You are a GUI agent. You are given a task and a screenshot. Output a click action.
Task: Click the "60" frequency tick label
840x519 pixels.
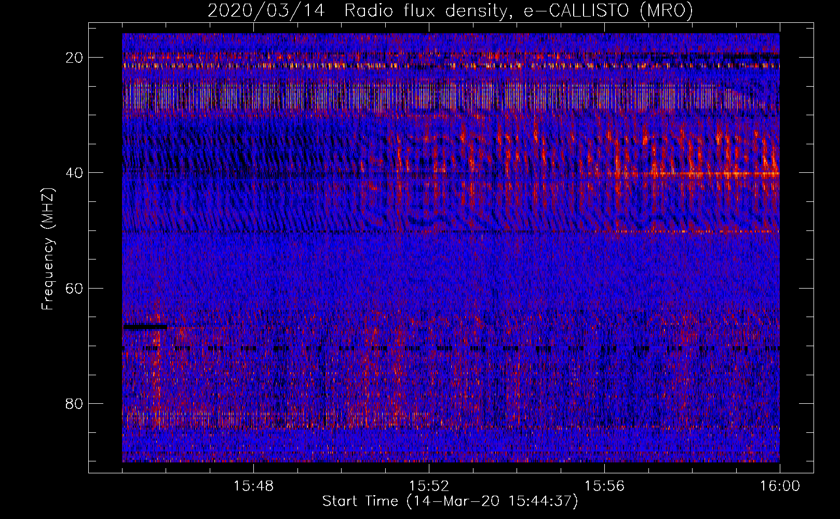click(x=75, y=288)
